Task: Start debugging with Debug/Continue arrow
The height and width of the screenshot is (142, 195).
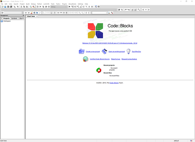Action: click(x=70, y=7)
